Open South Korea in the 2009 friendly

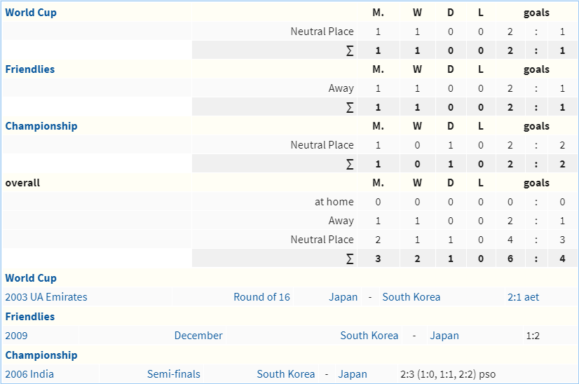point(369,336)
